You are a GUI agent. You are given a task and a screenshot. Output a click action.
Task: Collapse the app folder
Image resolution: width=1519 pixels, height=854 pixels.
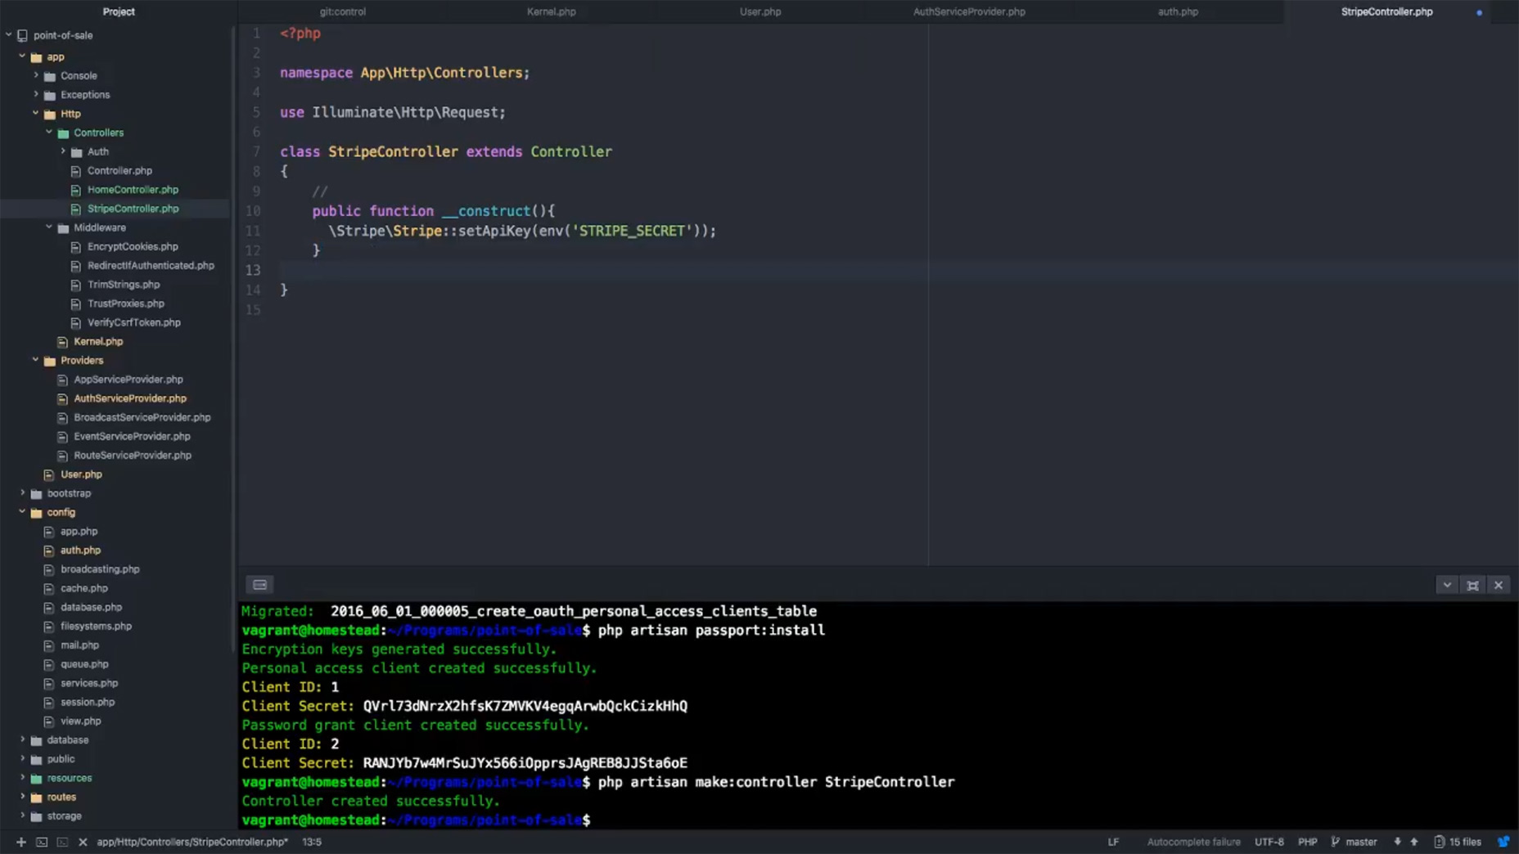click(22, 56)
